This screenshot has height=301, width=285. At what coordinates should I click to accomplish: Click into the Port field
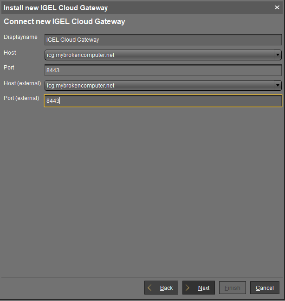point(162,70)
